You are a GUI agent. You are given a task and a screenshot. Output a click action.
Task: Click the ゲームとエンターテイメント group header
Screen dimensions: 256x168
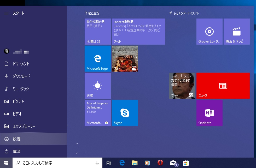click(184, 13)
